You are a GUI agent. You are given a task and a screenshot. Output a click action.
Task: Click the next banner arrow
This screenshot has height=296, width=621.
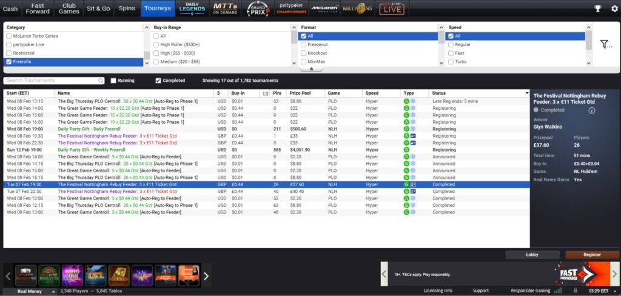pyautogui.click(x=614, y=274)
